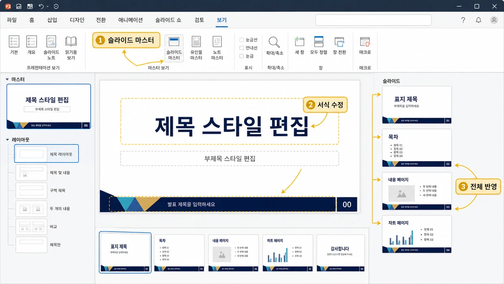The width and height of the screenshot is (504, 284).
Task: Select 슬라이드 노트 view
Action: pyautogui.click(x=51, y=48)
